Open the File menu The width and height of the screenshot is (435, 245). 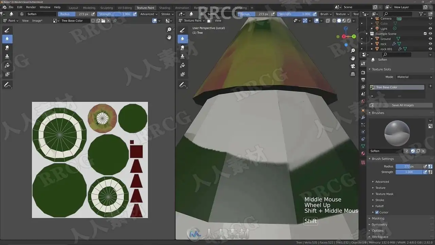(11, 7)
